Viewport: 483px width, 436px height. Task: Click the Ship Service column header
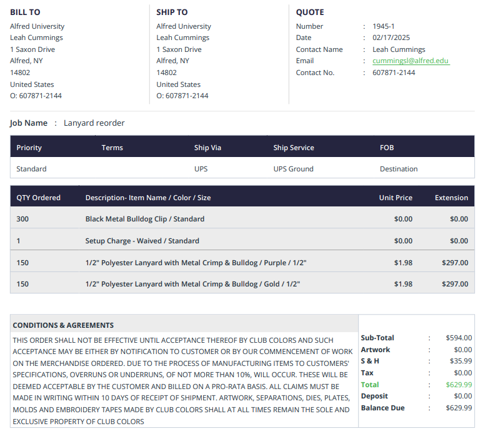(x=294, y=148)
